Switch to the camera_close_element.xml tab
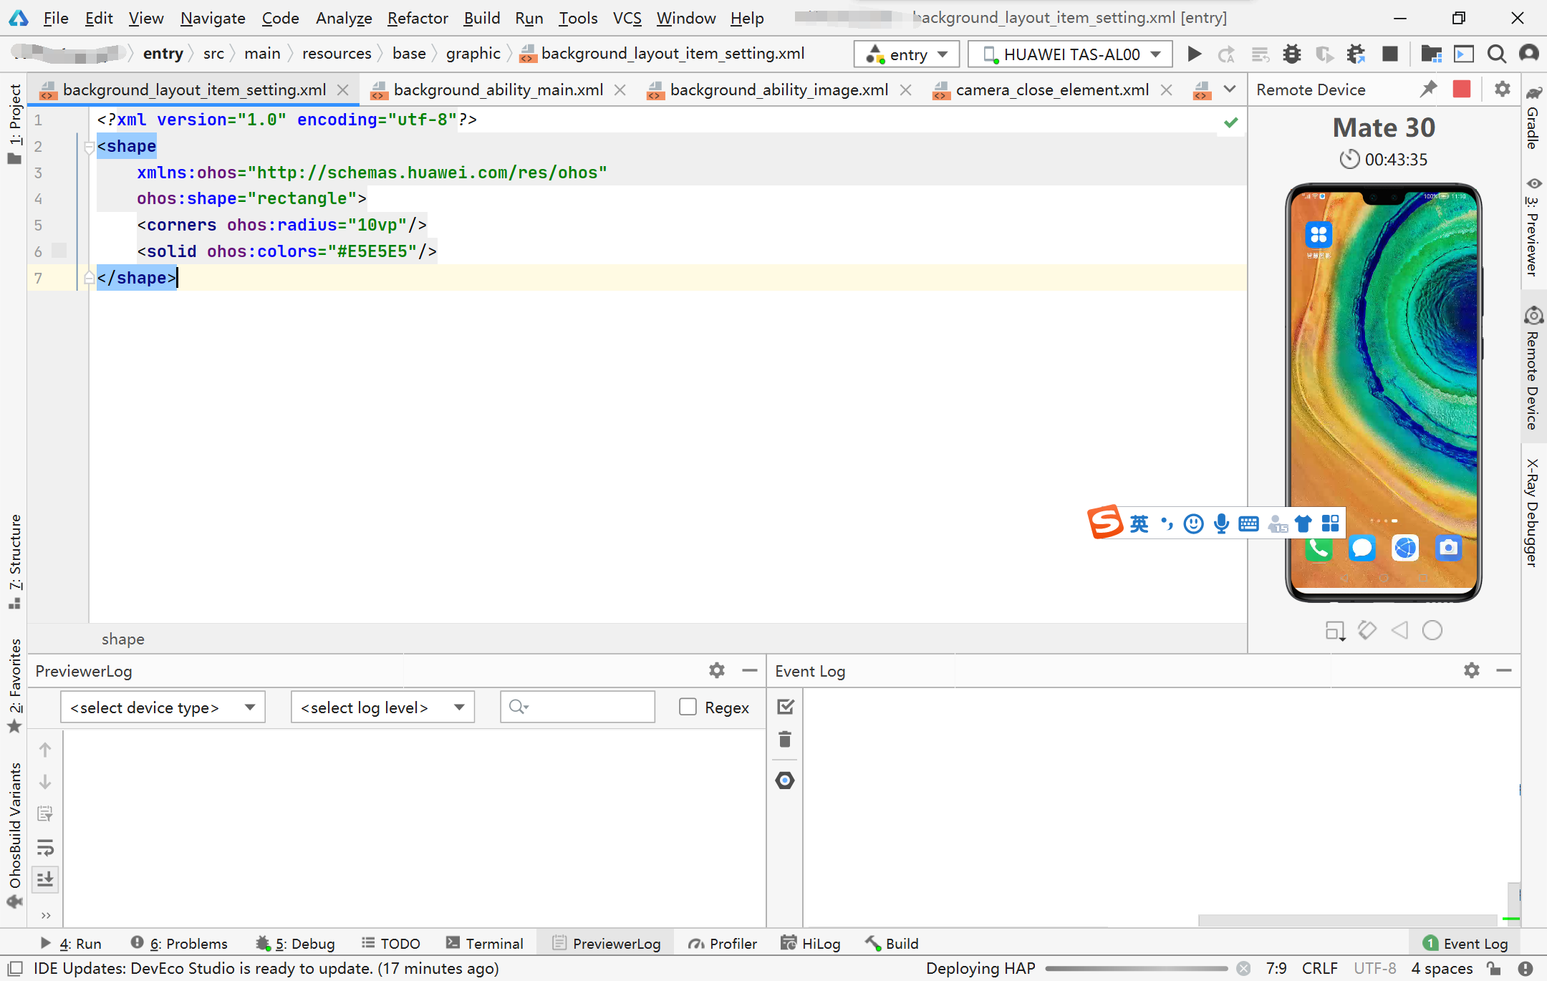 pyautogui.click(x=1049, y=90)
